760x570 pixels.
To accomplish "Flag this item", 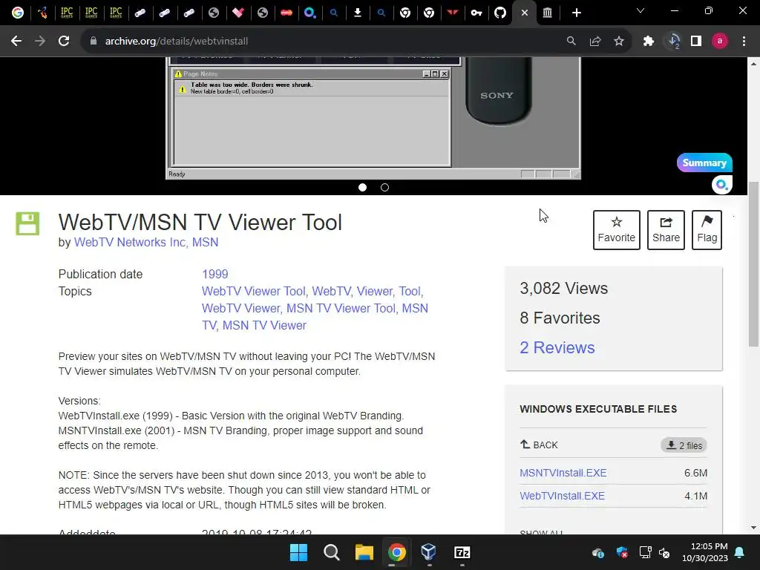I will click(707, 230).
